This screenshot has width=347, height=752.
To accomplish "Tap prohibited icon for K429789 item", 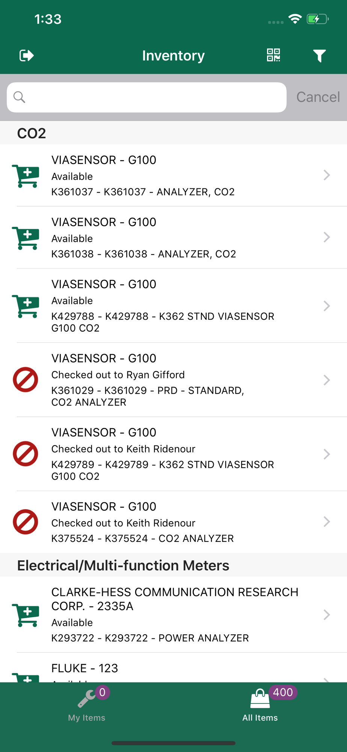I will coord(26,454).
